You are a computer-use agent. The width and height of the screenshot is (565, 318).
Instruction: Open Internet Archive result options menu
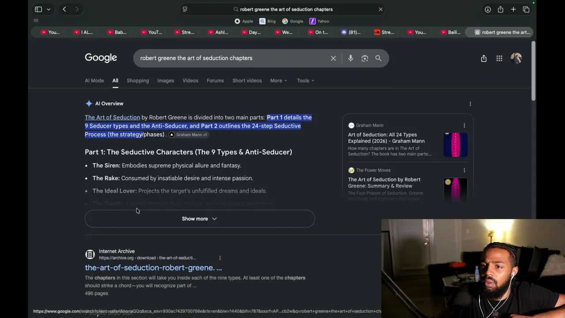point(220,258)
